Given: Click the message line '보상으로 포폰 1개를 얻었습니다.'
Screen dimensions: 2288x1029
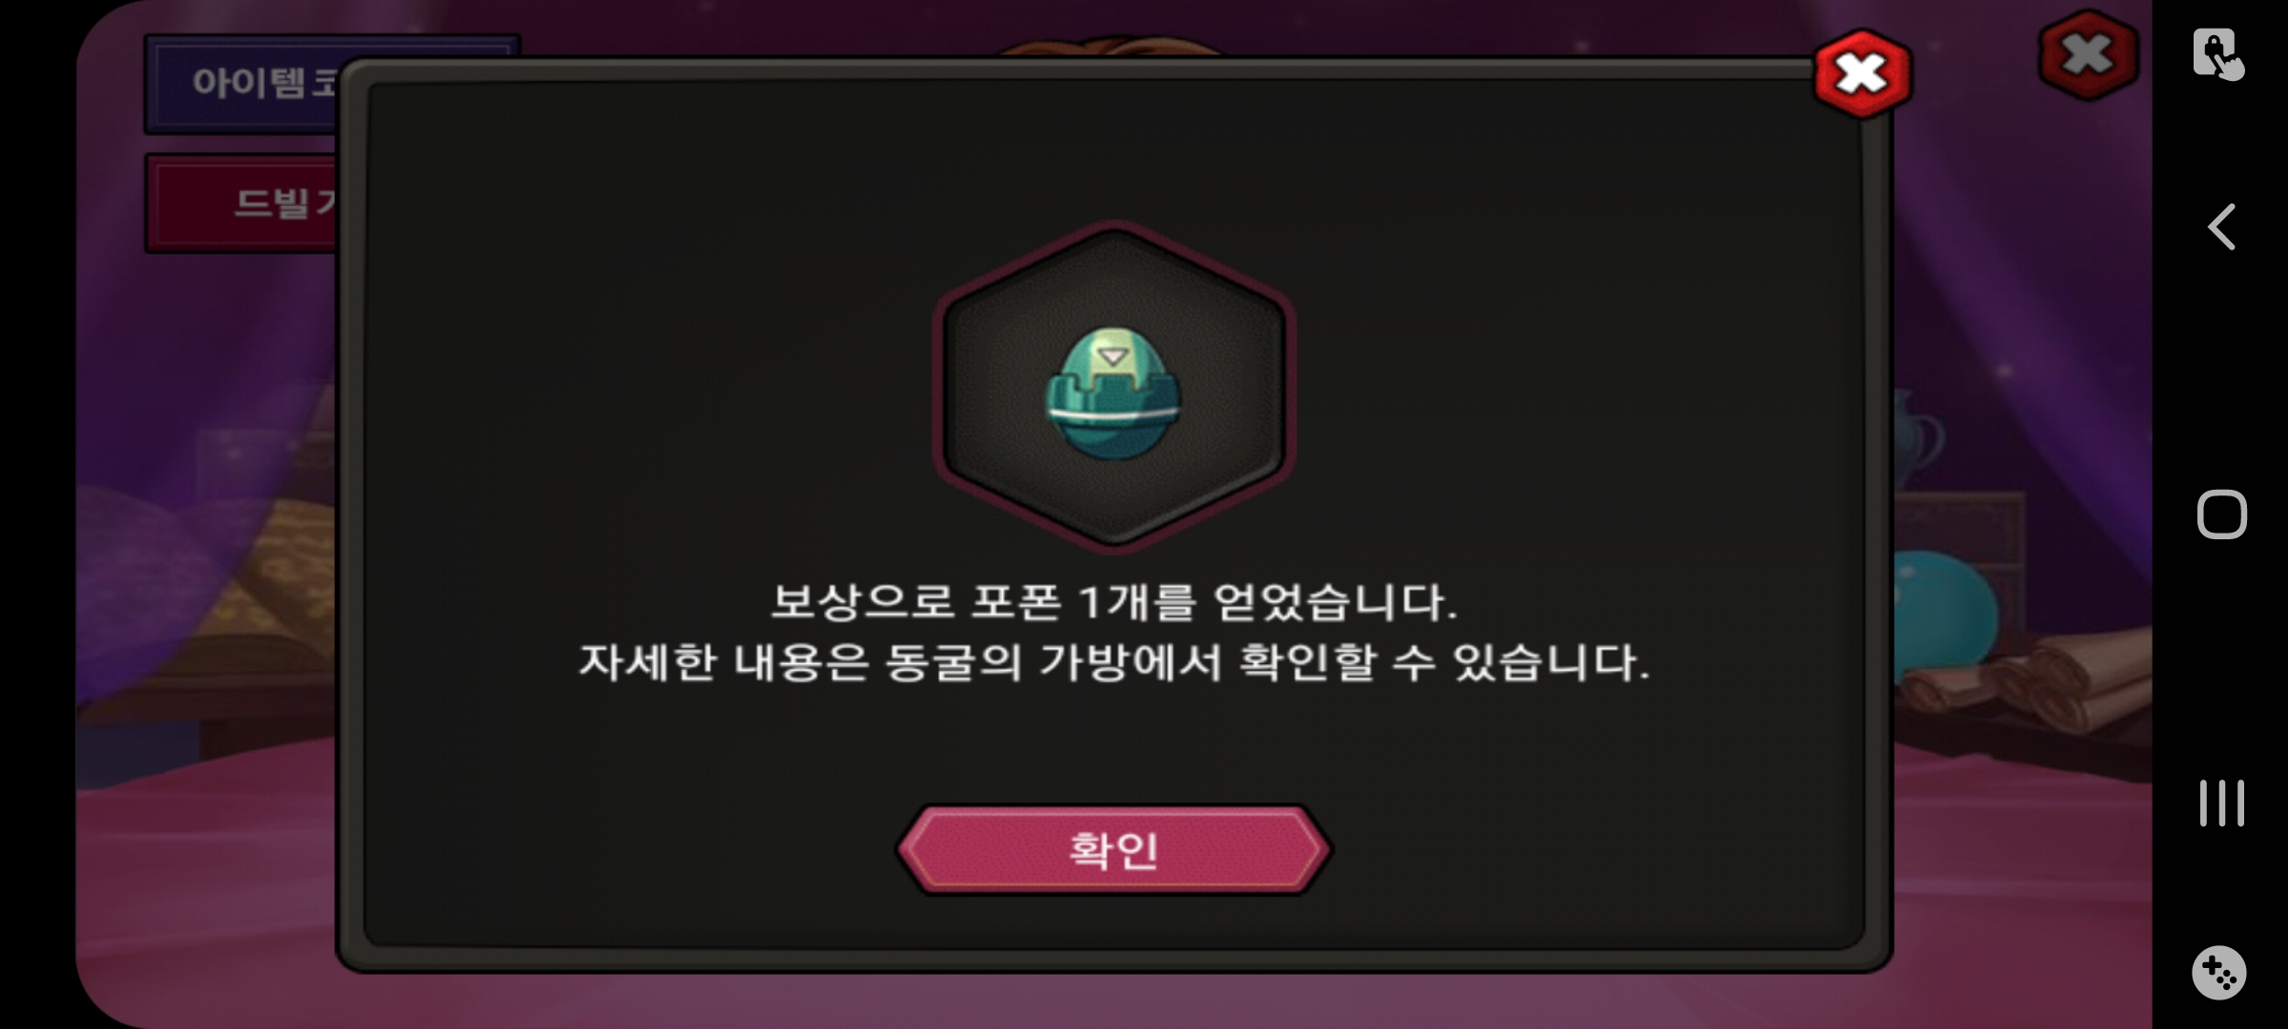Looking at the screenshot, I should coord(1113,602).
